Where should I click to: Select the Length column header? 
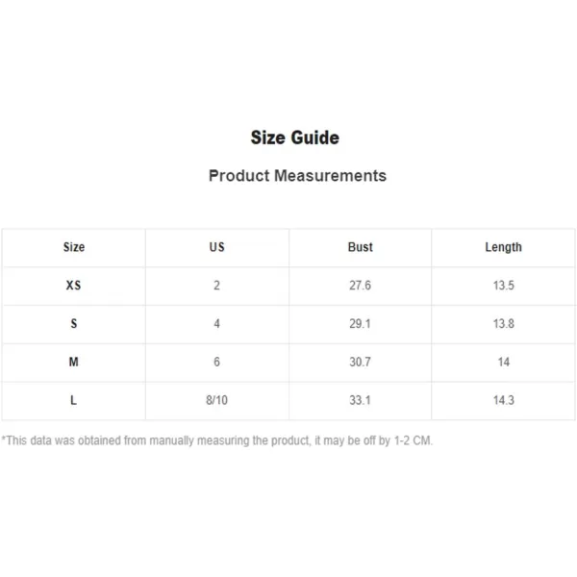tap(503, 247)
